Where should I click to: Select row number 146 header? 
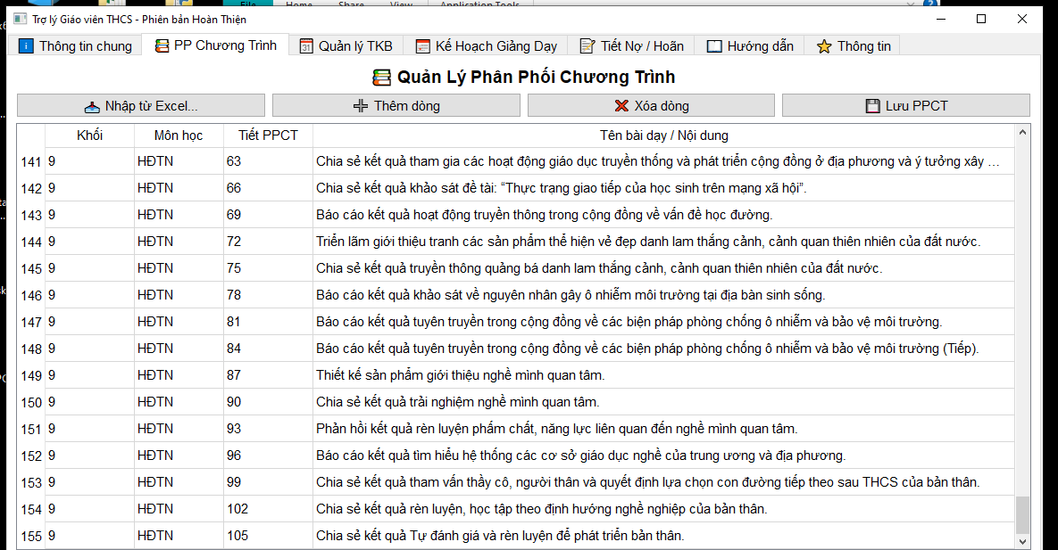pos(31,295)
